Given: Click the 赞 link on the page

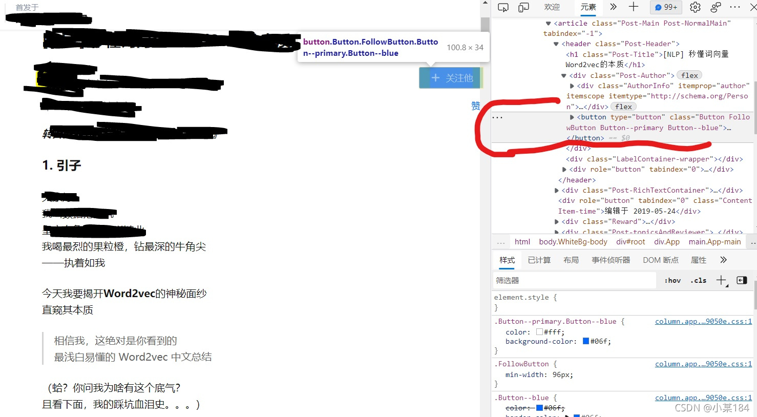Looking at the screenshot, I should [476, 106].
